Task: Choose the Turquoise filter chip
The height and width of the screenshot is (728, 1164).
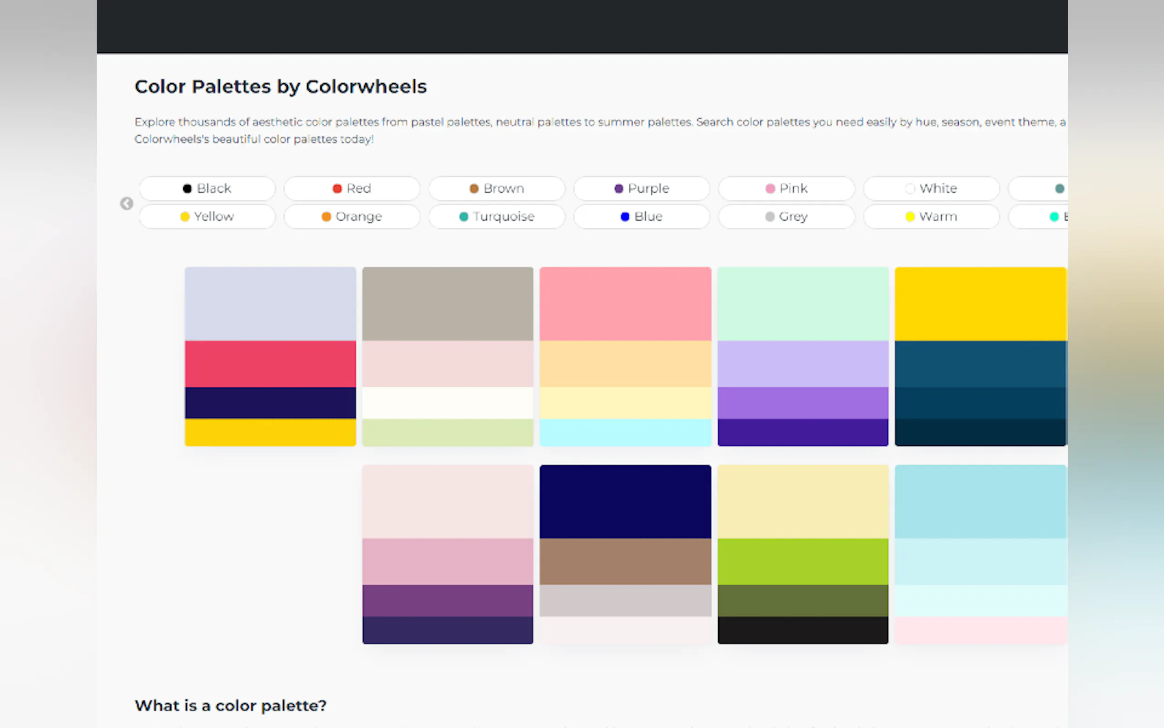Action: tap(497, 217)
